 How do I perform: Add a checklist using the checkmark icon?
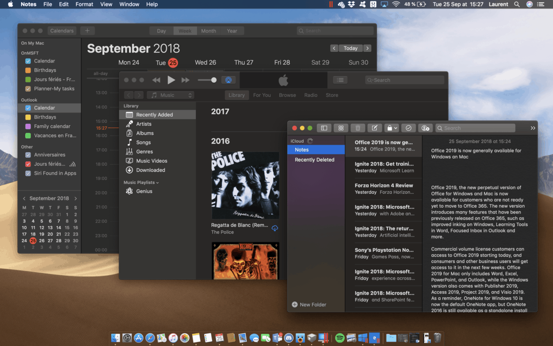tap(409, 128)
